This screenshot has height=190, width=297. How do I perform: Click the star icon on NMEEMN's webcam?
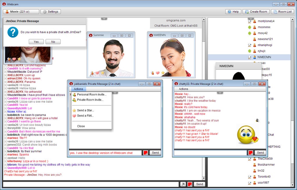pos(163,73)
